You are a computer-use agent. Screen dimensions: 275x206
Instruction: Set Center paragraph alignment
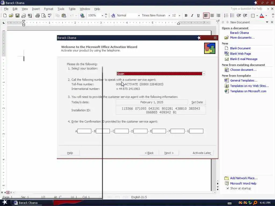click(212, 15)
